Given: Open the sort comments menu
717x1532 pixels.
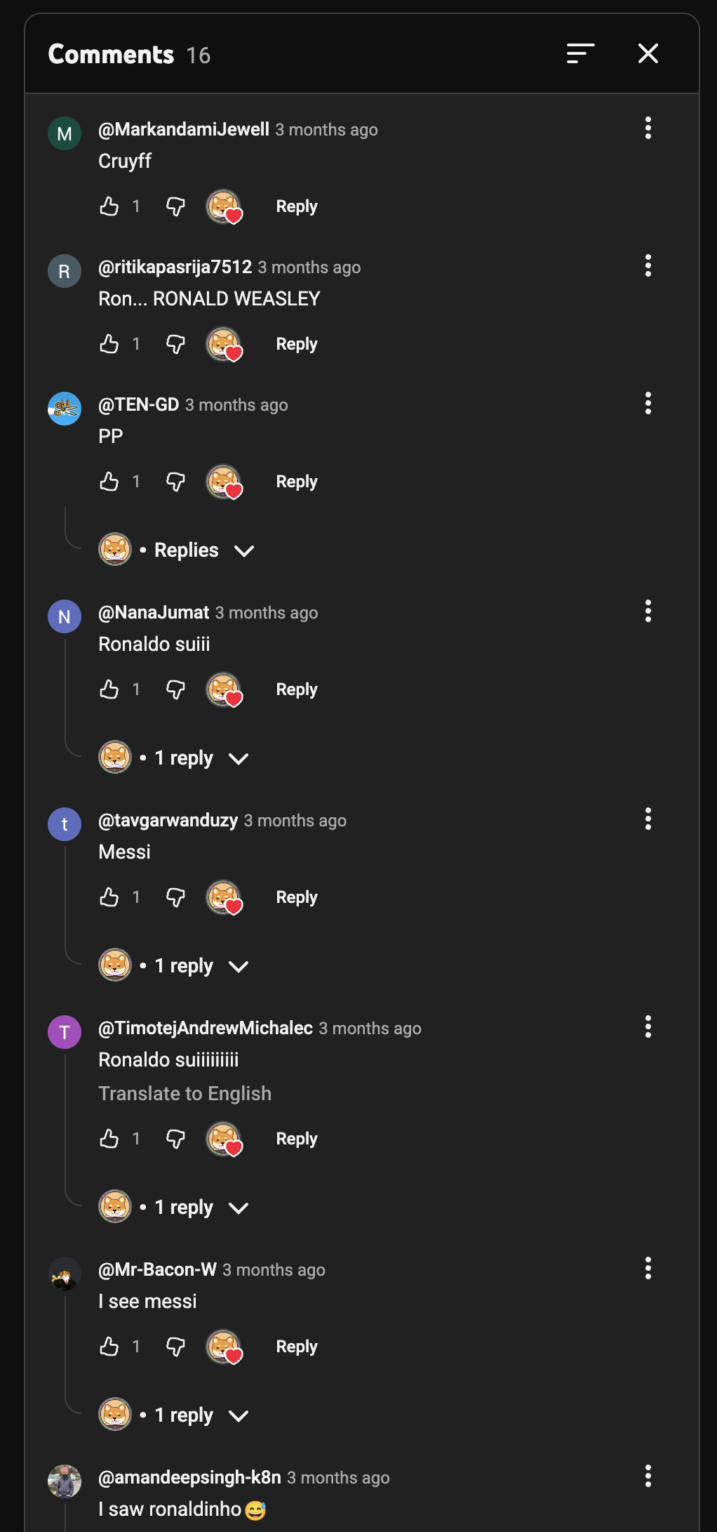Looking at the screenshot, I should coord(580,53).
